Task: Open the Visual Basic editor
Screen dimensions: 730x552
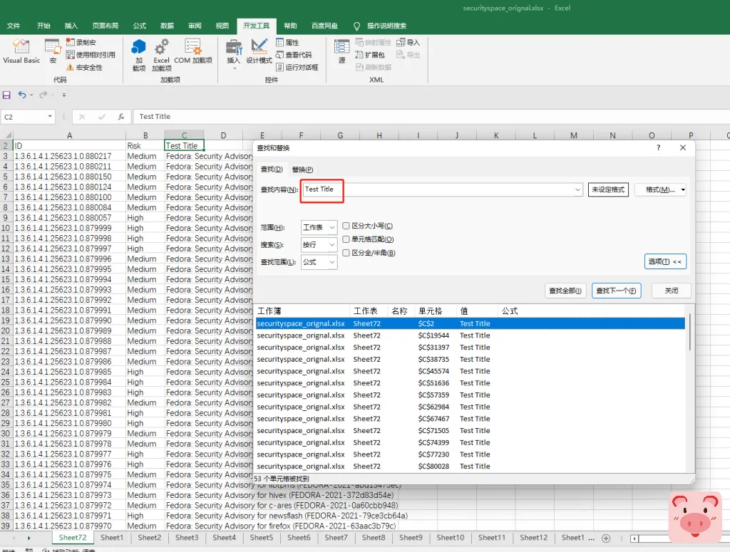Action: point(21,51)
